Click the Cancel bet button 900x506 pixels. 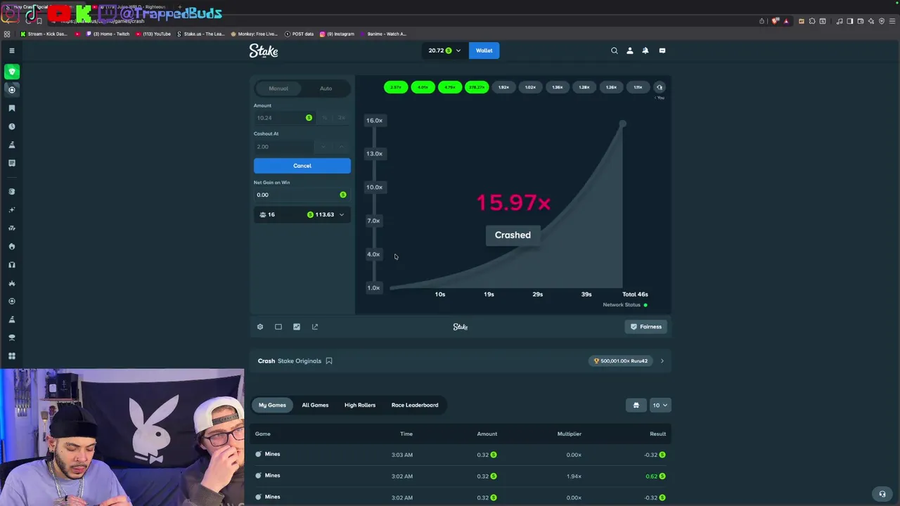(x=302, y=166)
